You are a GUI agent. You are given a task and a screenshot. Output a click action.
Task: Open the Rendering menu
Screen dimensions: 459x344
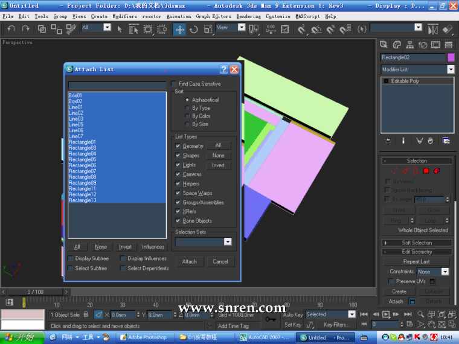coord(249,17)
